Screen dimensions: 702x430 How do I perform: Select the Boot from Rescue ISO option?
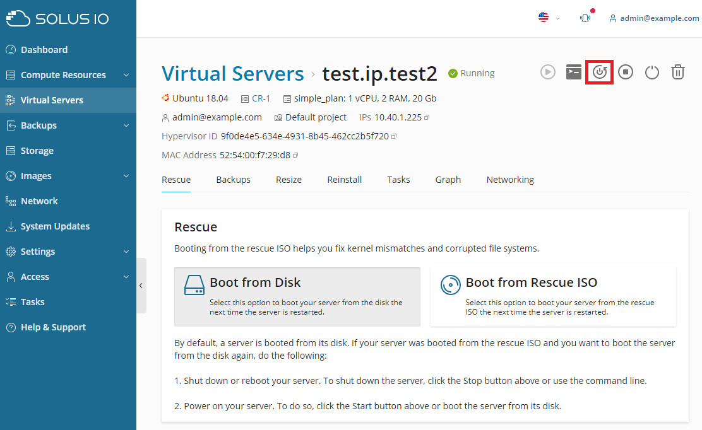(x=553, y=297)
